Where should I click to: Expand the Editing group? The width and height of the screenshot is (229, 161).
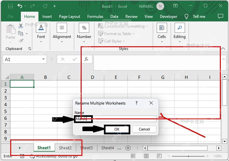tap(179, 33)
